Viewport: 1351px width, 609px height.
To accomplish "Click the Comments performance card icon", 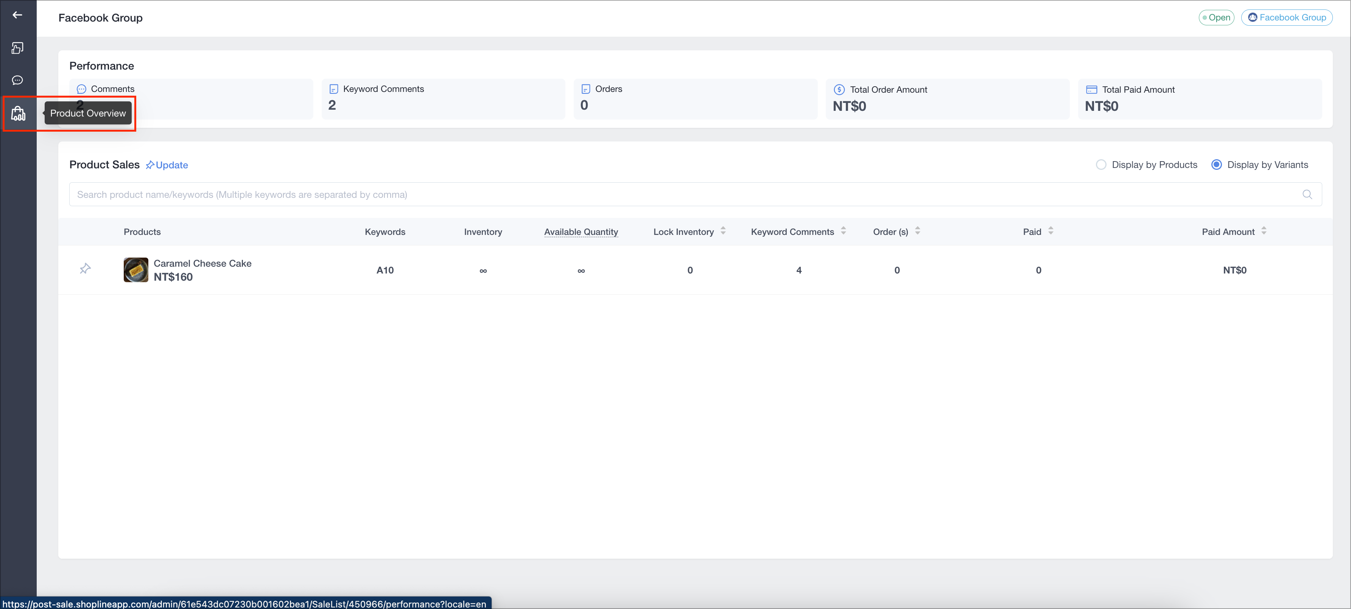I will point(81,89).
